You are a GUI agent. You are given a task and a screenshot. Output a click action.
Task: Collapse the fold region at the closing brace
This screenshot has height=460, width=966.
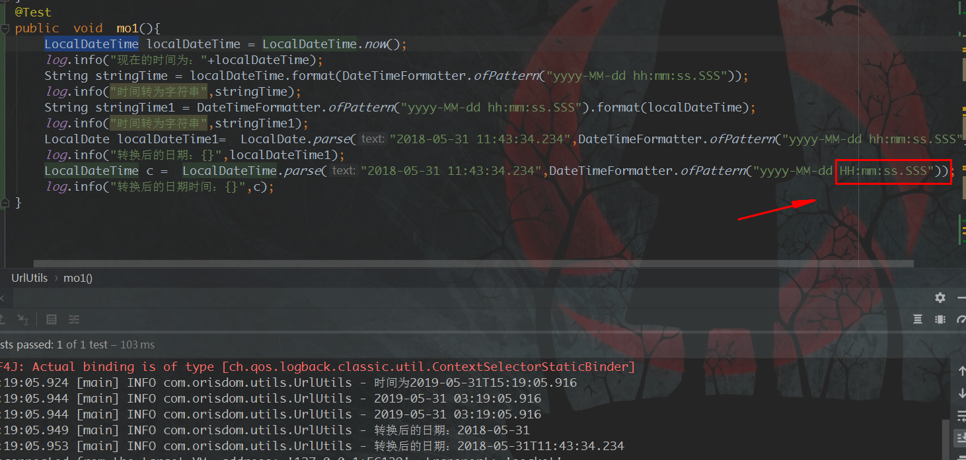pos(5,203)
